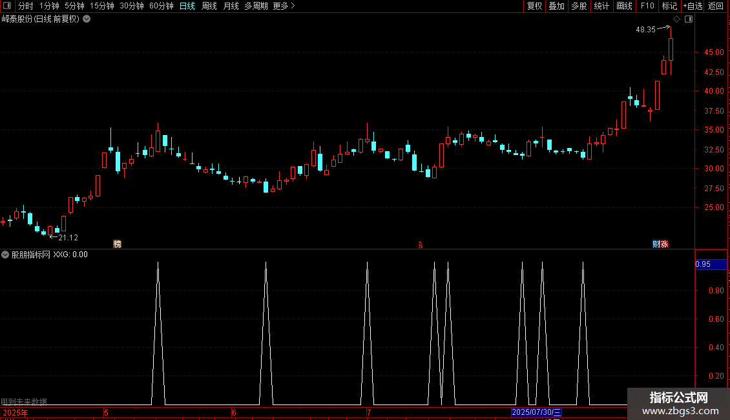Click 返回 to go back
This screenshot has width=730, height=420.
click(716, 6)
